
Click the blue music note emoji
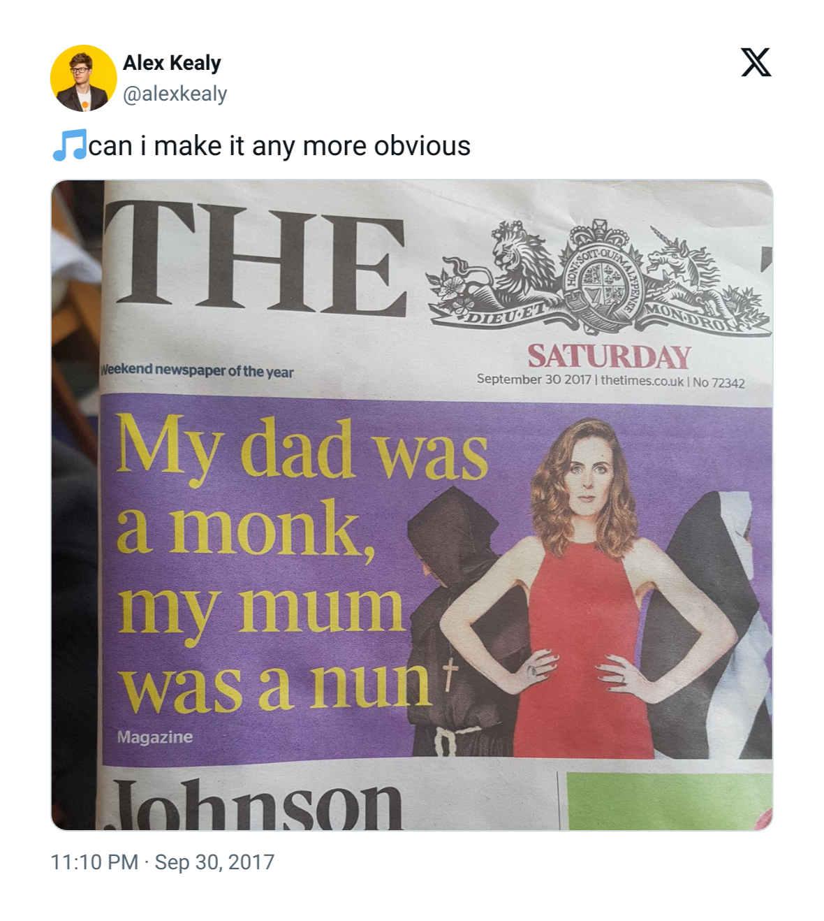tap(69, 145)
